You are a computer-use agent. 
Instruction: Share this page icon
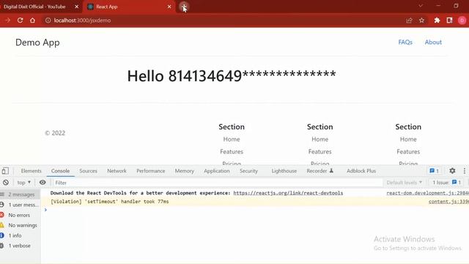pos(409,21)
